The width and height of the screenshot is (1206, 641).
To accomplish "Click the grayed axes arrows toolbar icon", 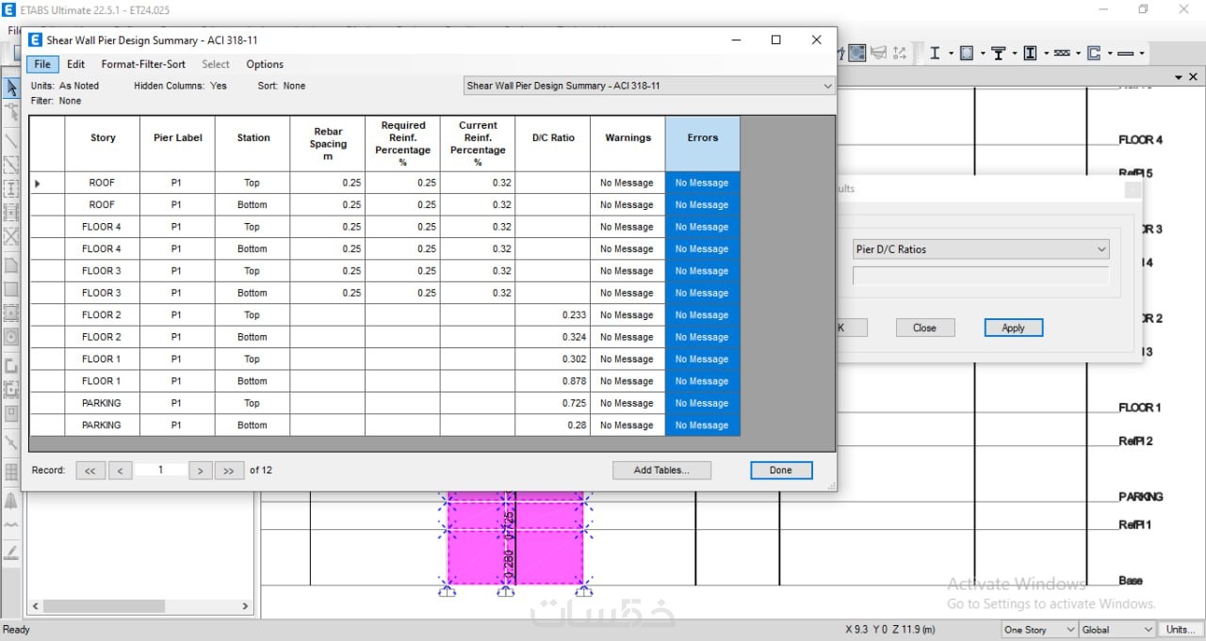I will point(900,53).
